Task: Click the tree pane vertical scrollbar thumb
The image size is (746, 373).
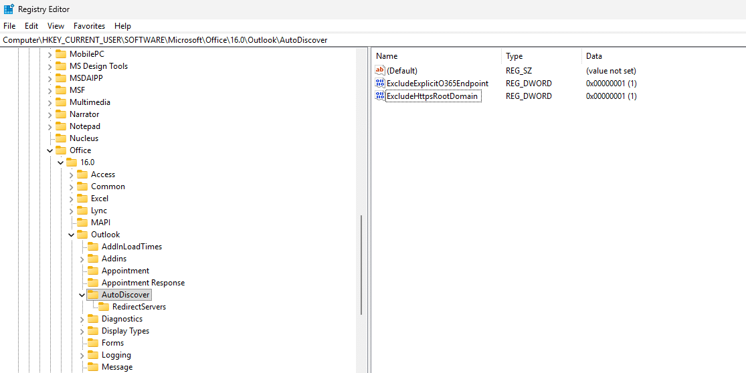Action: coord(361,265)
